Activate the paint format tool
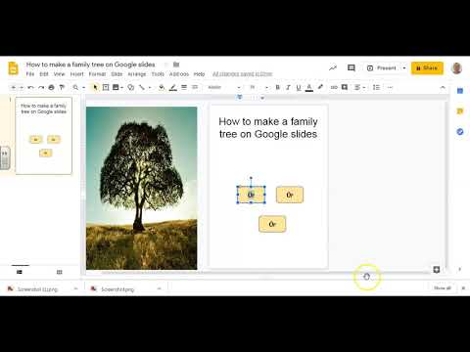Viewport: 470px width, 352px height. click(62, 87)
